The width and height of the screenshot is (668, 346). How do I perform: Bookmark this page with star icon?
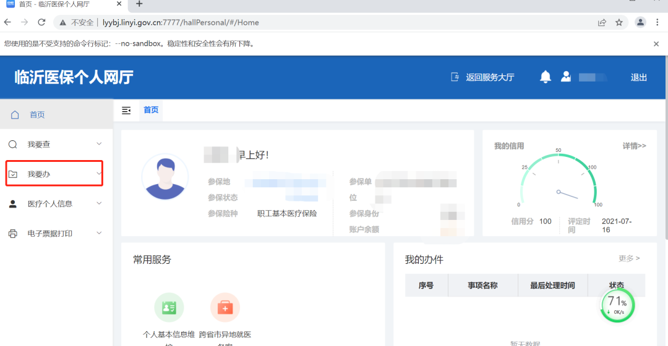click(619, 22)
